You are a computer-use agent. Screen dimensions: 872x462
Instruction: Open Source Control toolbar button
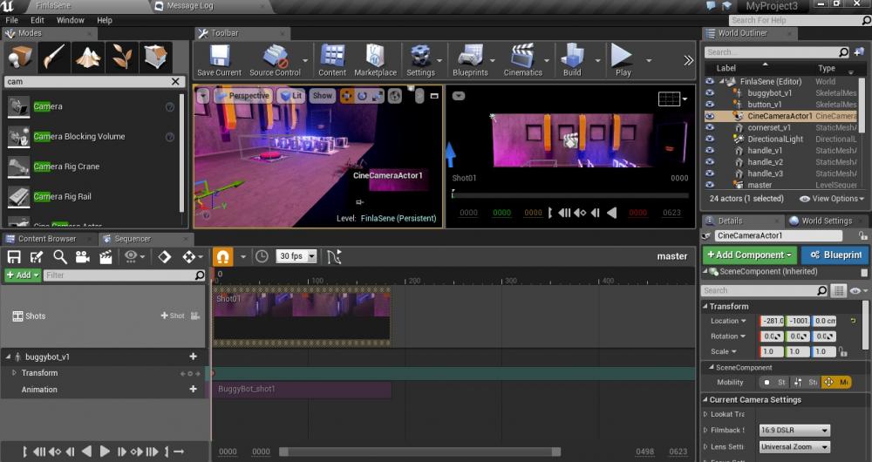point(275,60)
